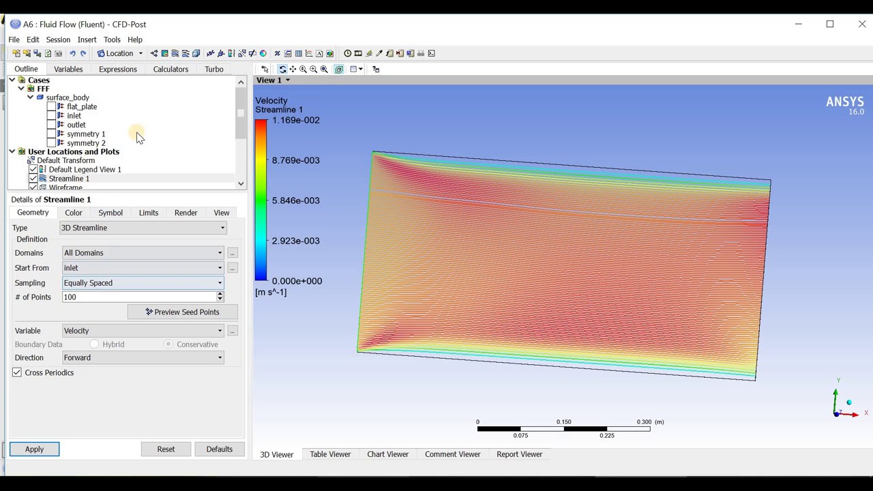
Task: Insert a Volume Rendering icon
Action: 196,53
